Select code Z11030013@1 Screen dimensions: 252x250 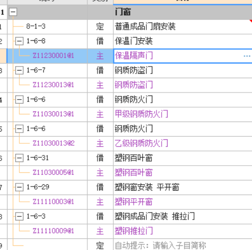point(53,114)
